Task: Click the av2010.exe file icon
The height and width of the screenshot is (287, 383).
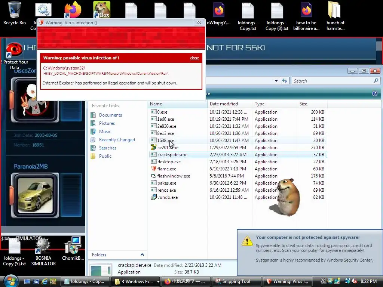Action: click(x=153, y=147)
